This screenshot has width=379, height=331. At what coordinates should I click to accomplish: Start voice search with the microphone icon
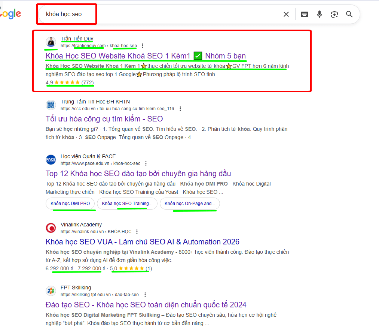coord(319,14)
